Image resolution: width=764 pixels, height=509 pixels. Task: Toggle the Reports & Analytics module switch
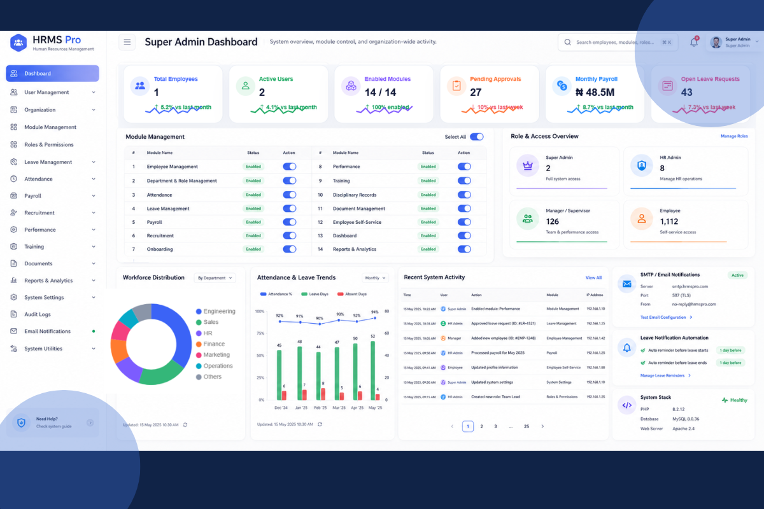464,249
